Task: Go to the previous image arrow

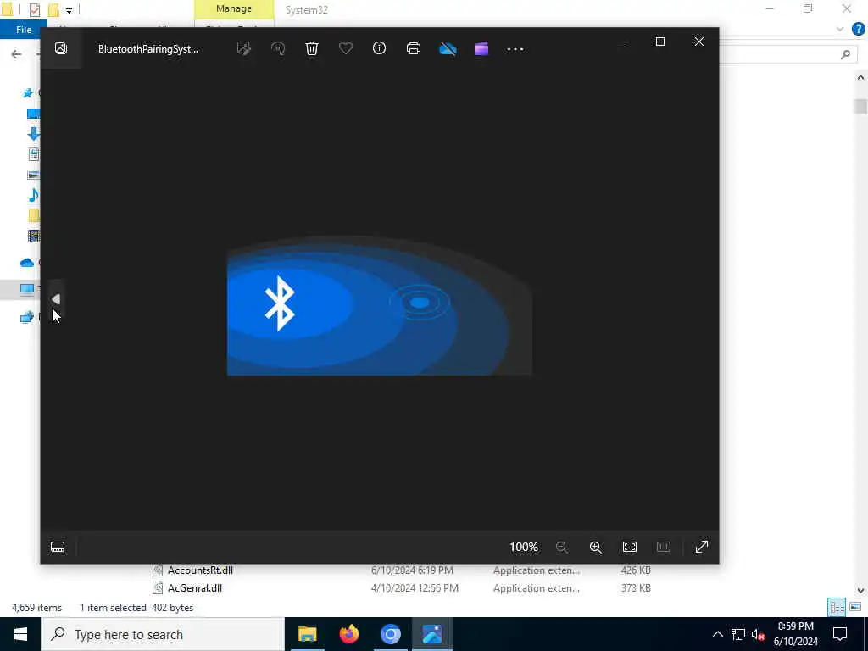Action: click(56, 299)
